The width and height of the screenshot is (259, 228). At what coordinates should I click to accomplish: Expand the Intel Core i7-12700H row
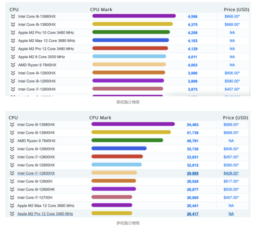click(x=12, y=197)
